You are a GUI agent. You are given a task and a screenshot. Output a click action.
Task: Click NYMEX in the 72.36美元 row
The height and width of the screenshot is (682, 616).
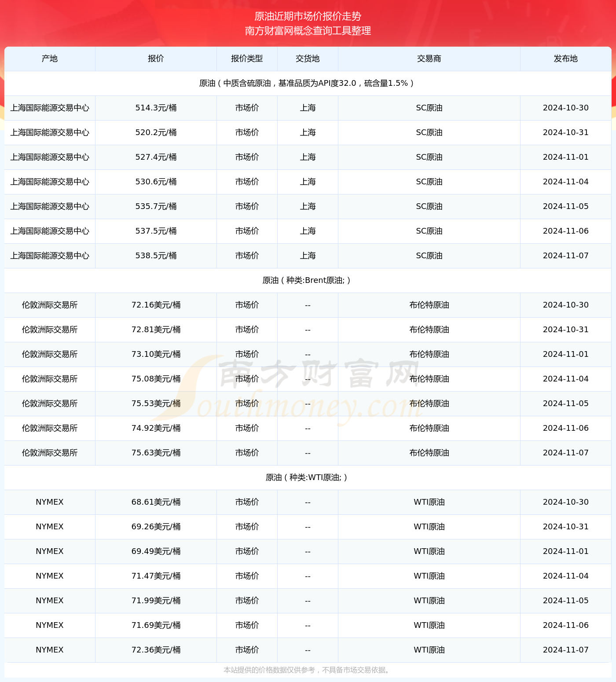tap(50, 650)
